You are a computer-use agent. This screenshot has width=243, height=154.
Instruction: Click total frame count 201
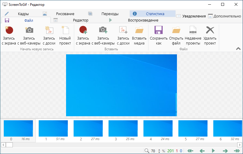pos(171,151)
